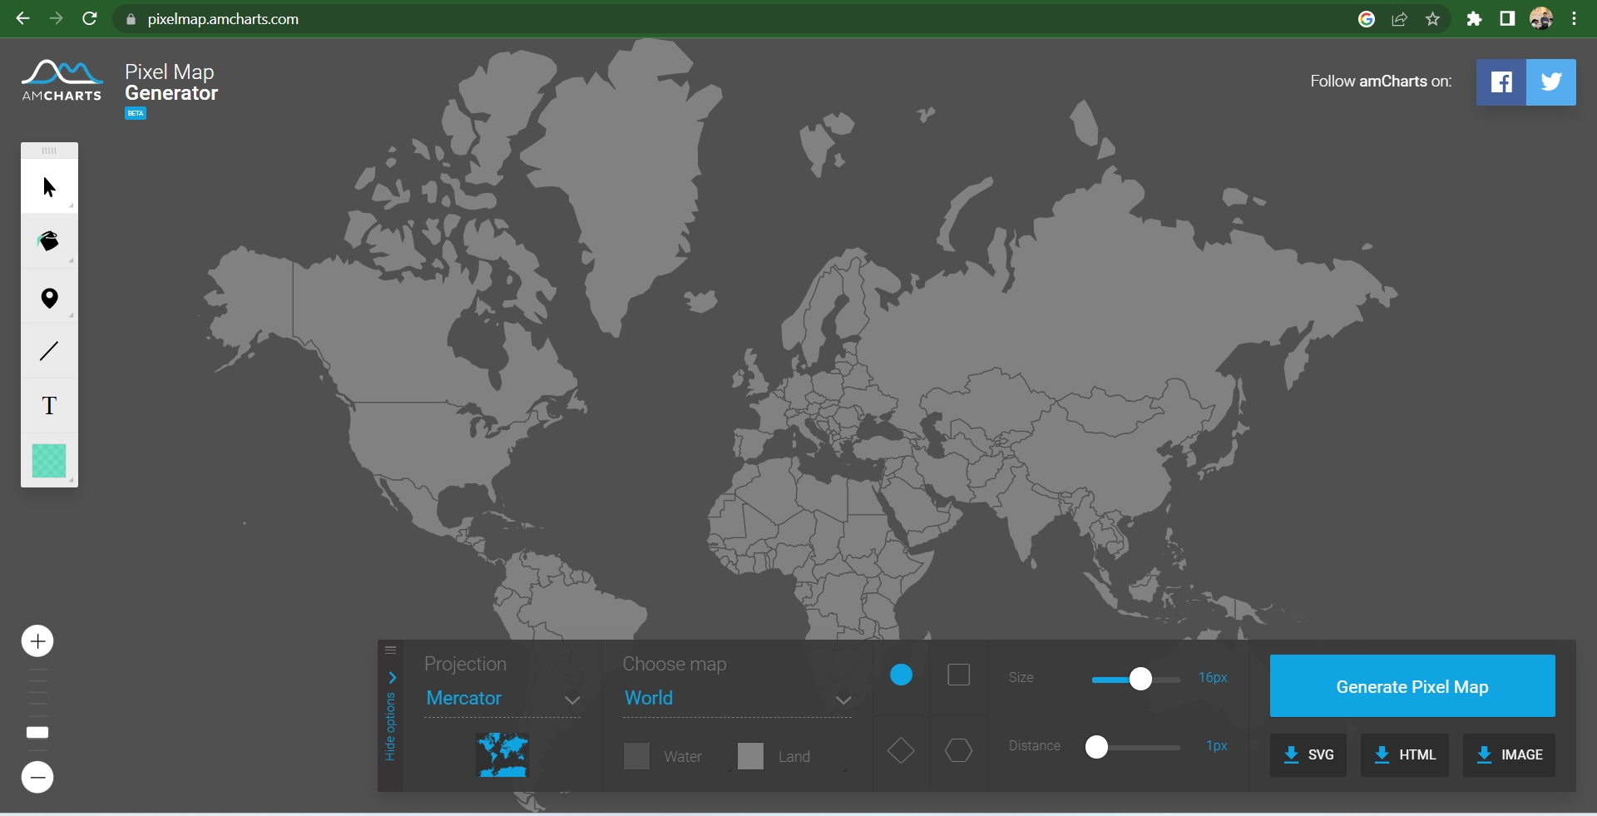
Task: Open browser extensions puzzle icon
Action: (x=1474, y=19)
